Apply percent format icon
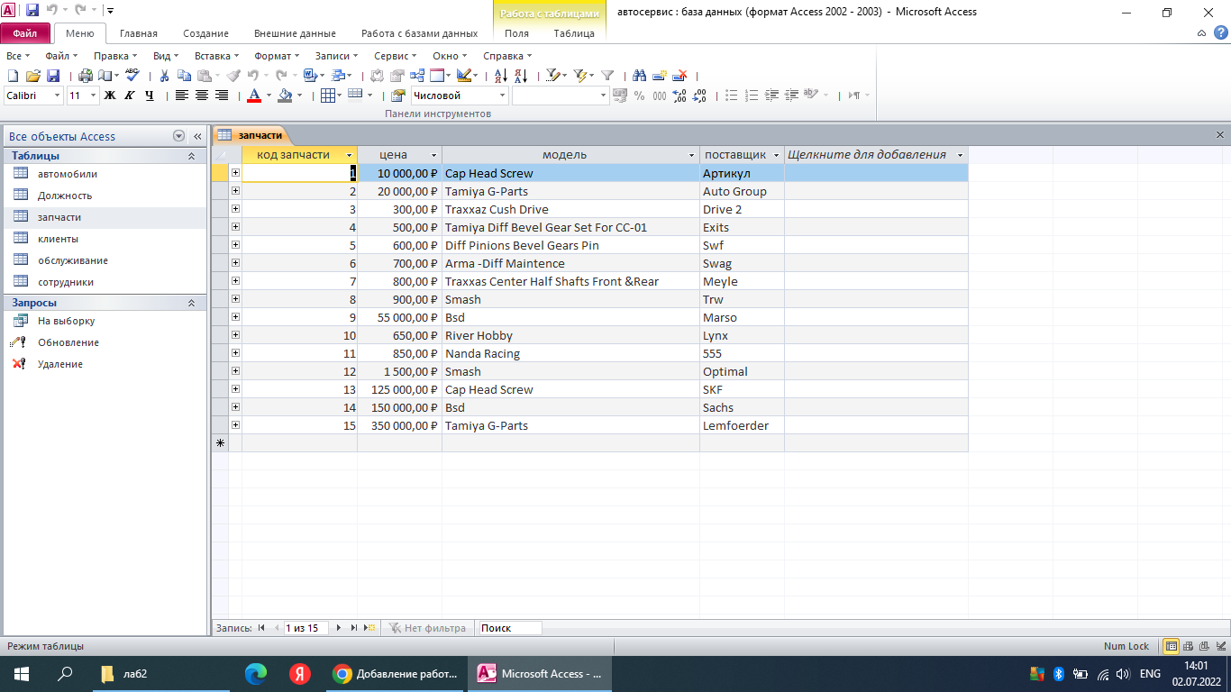The width and height of the screenshot is (1231, 692). (x=639, y=96)
